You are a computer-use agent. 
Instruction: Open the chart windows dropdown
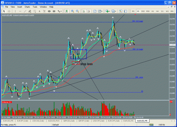click(114, 11)
